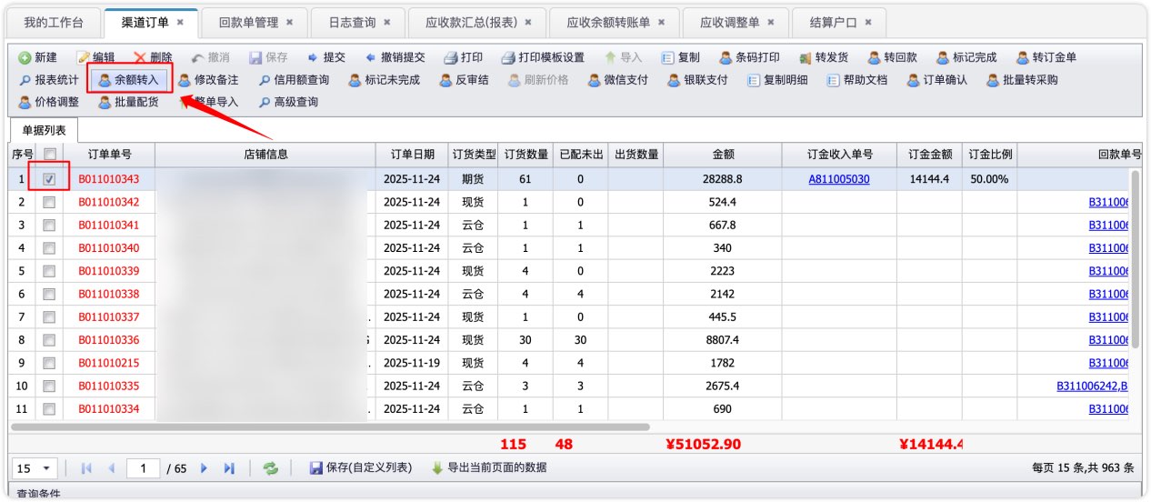Screen dimensions: 1151x502
Task: Click the 批量转采购 button
Action: [1023, 80]
